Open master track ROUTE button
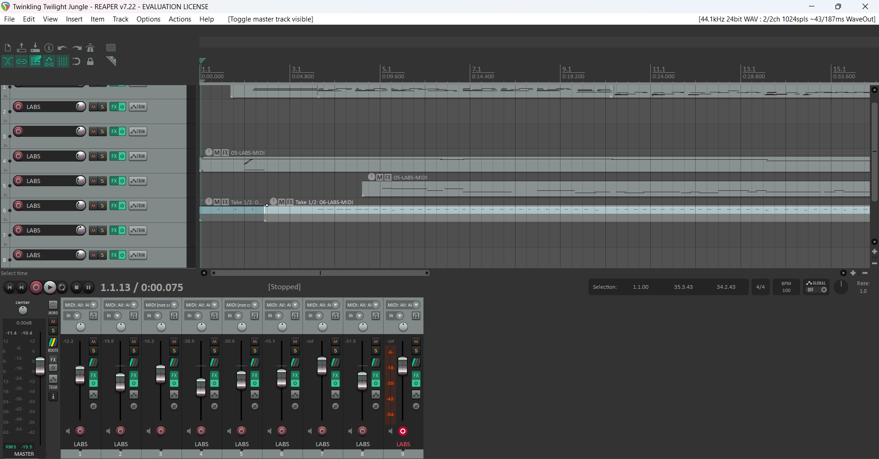 [x=53, y=342]
